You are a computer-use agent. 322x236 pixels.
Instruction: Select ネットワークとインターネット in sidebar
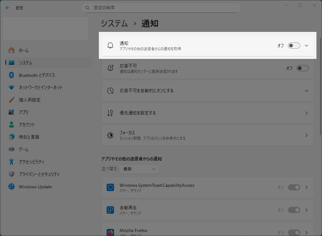41,88
